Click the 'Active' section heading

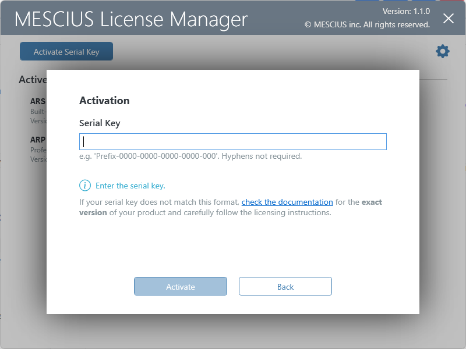coord(33,80)
